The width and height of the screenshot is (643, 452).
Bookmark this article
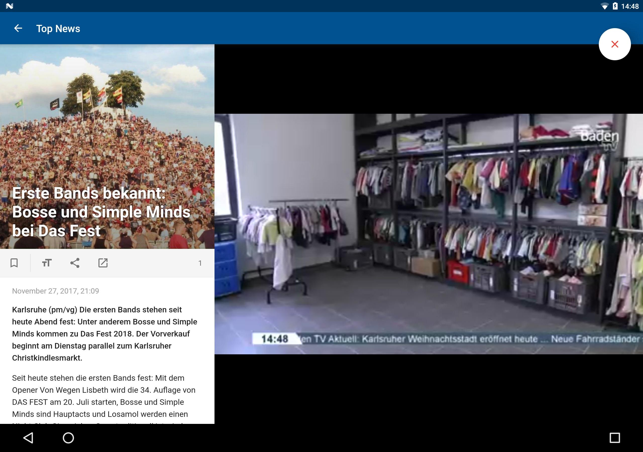pyautogui.click(x=14, y=263)
